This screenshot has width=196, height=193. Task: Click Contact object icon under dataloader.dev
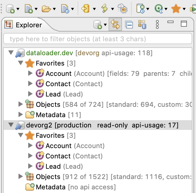point(40,83)
